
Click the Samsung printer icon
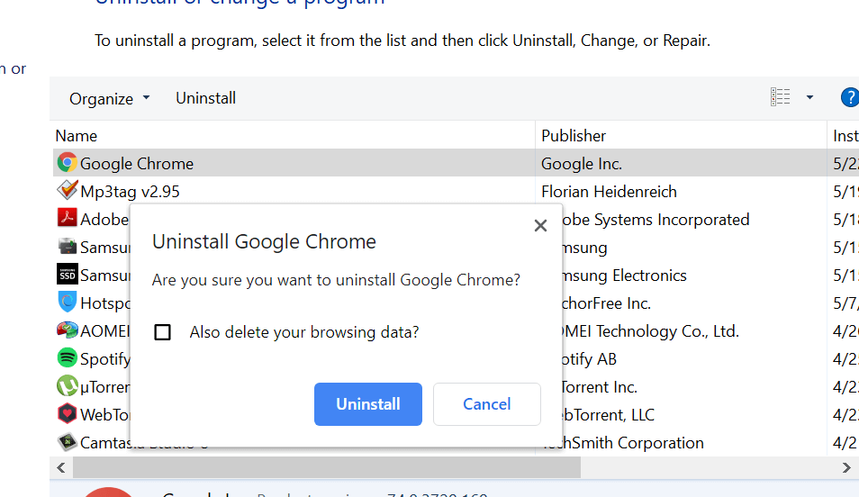pyautogui.click(x=67, y=246)
